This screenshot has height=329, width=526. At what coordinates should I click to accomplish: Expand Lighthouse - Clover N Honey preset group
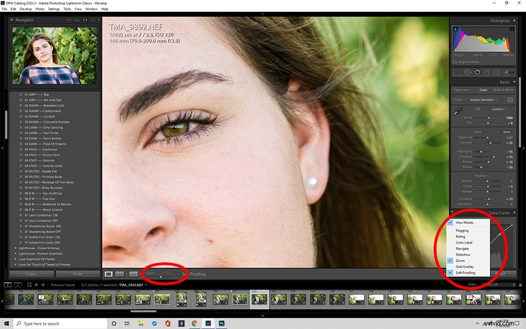point(16,248)
